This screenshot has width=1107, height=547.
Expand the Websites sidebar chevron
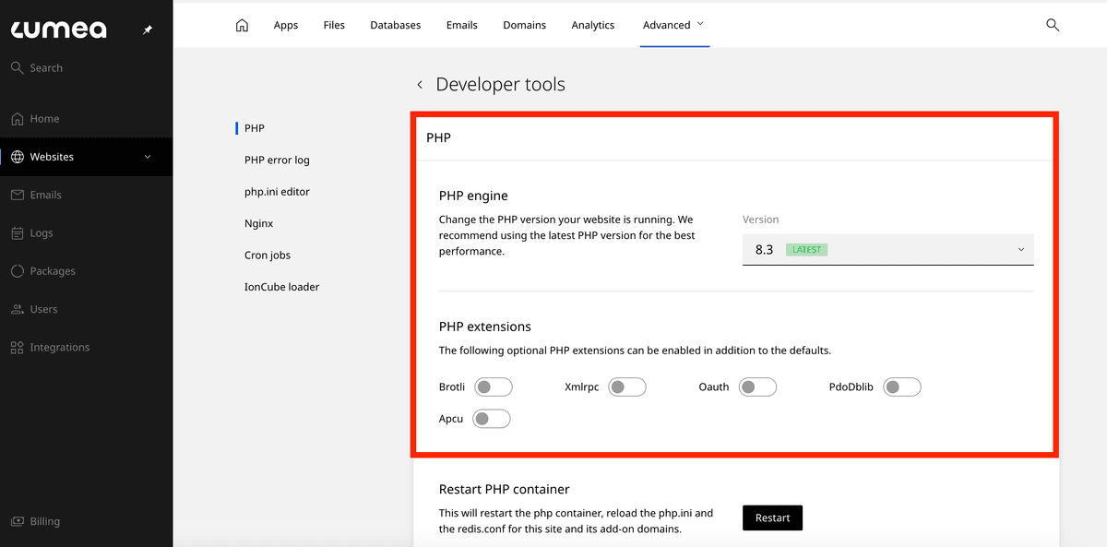[x=148, y=157]
